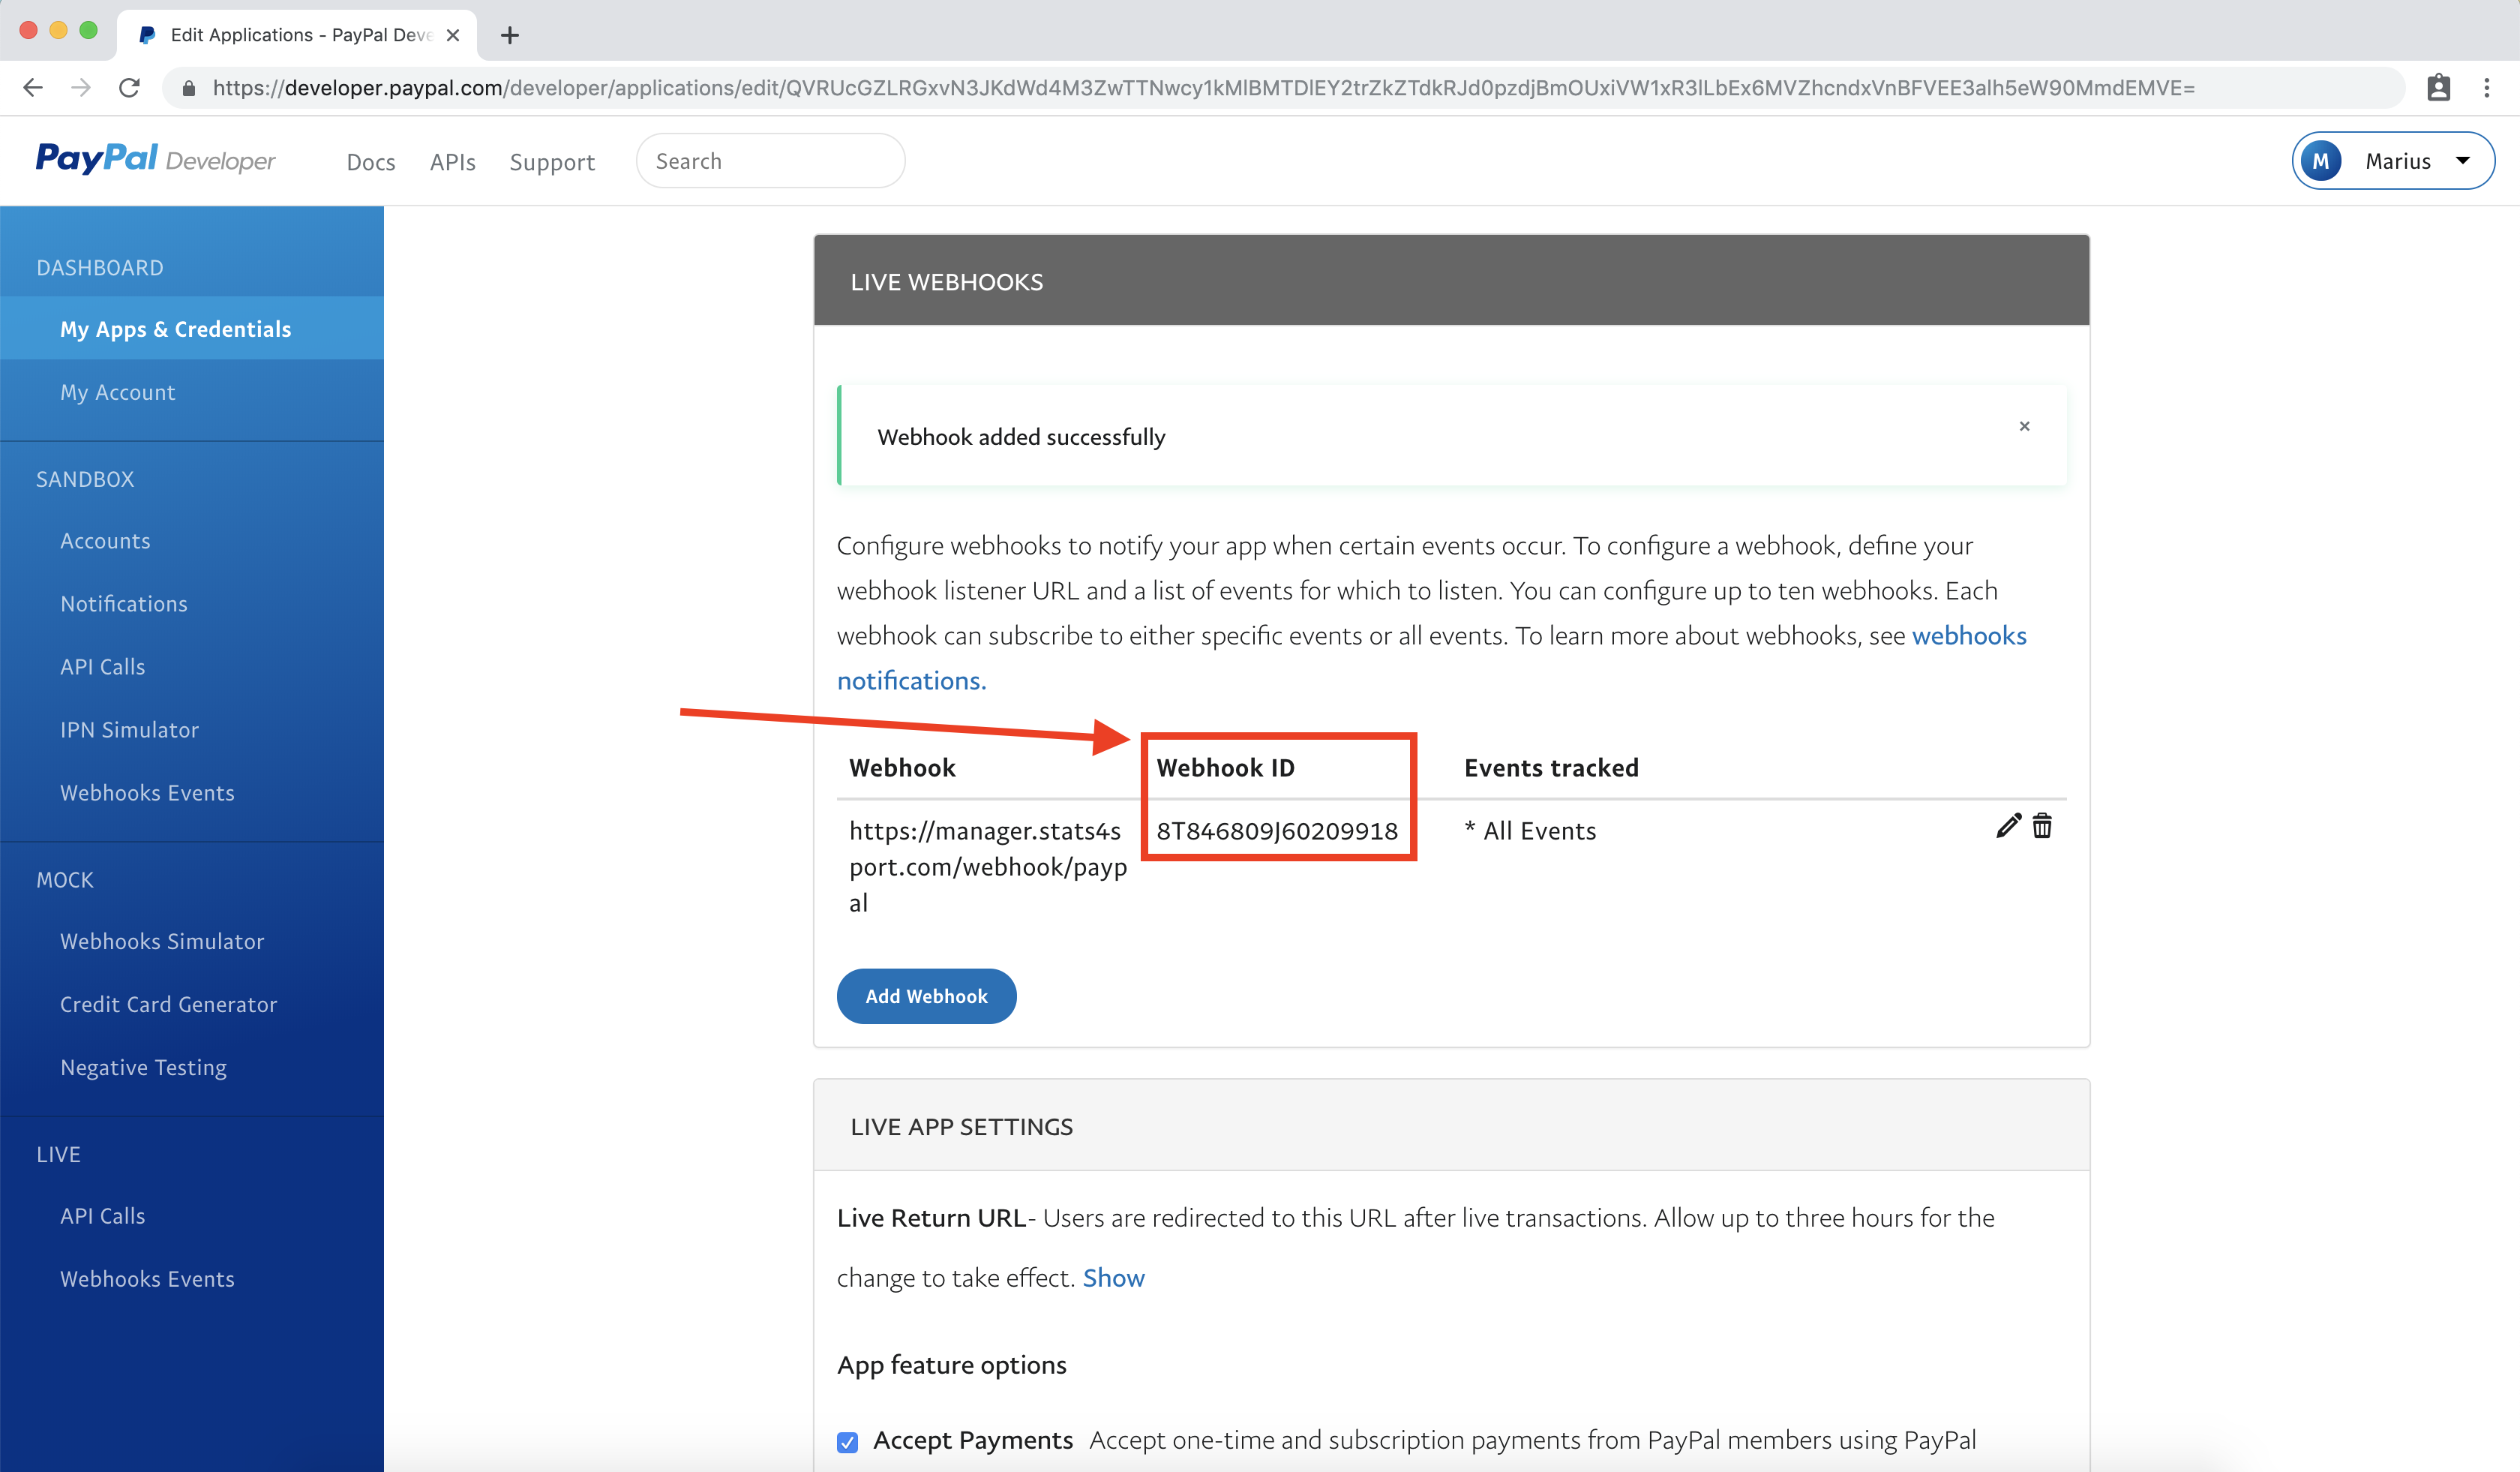The image size is (2520, 1472).
Task: Select Webhooks Simulator in the sidebar
Action: tap(162, 941)
